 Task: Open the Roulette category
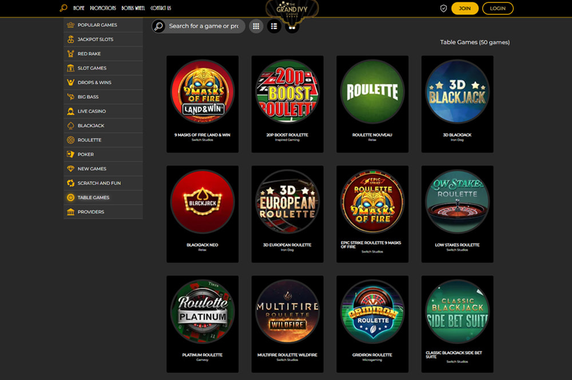coord(103,140)
